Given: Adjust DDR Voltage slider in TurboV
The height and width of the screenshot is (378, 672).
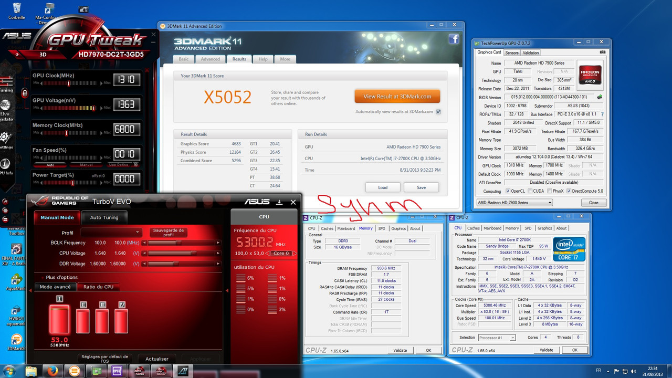Looking at the screenshot, I should (182, 264).
